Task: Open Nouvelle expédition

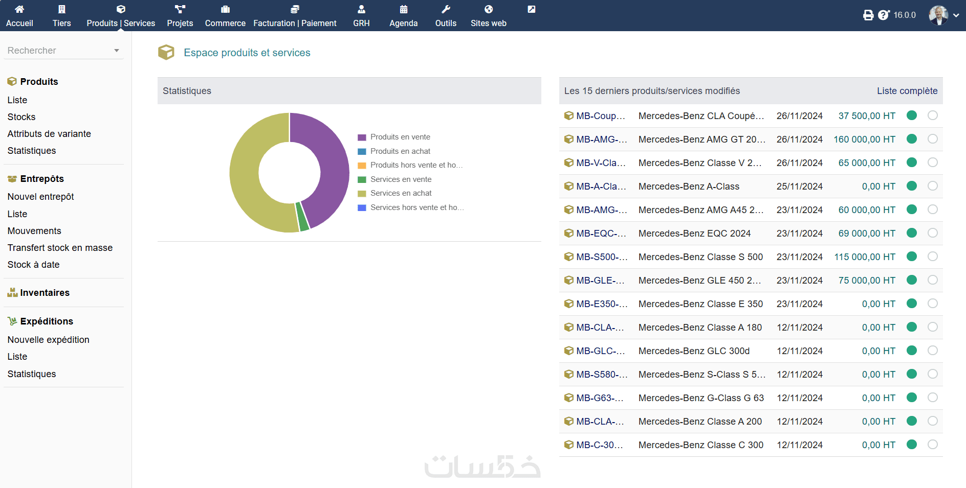Action: click(48, 340)
